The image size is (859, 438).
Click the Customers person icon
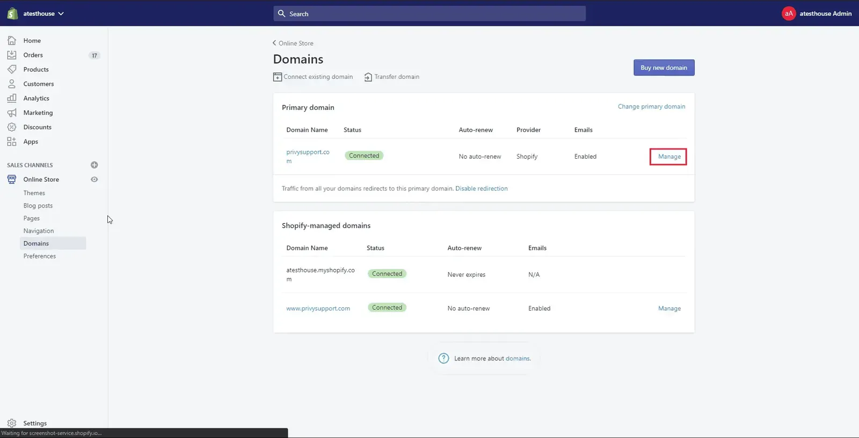click(x=12, y=84)
